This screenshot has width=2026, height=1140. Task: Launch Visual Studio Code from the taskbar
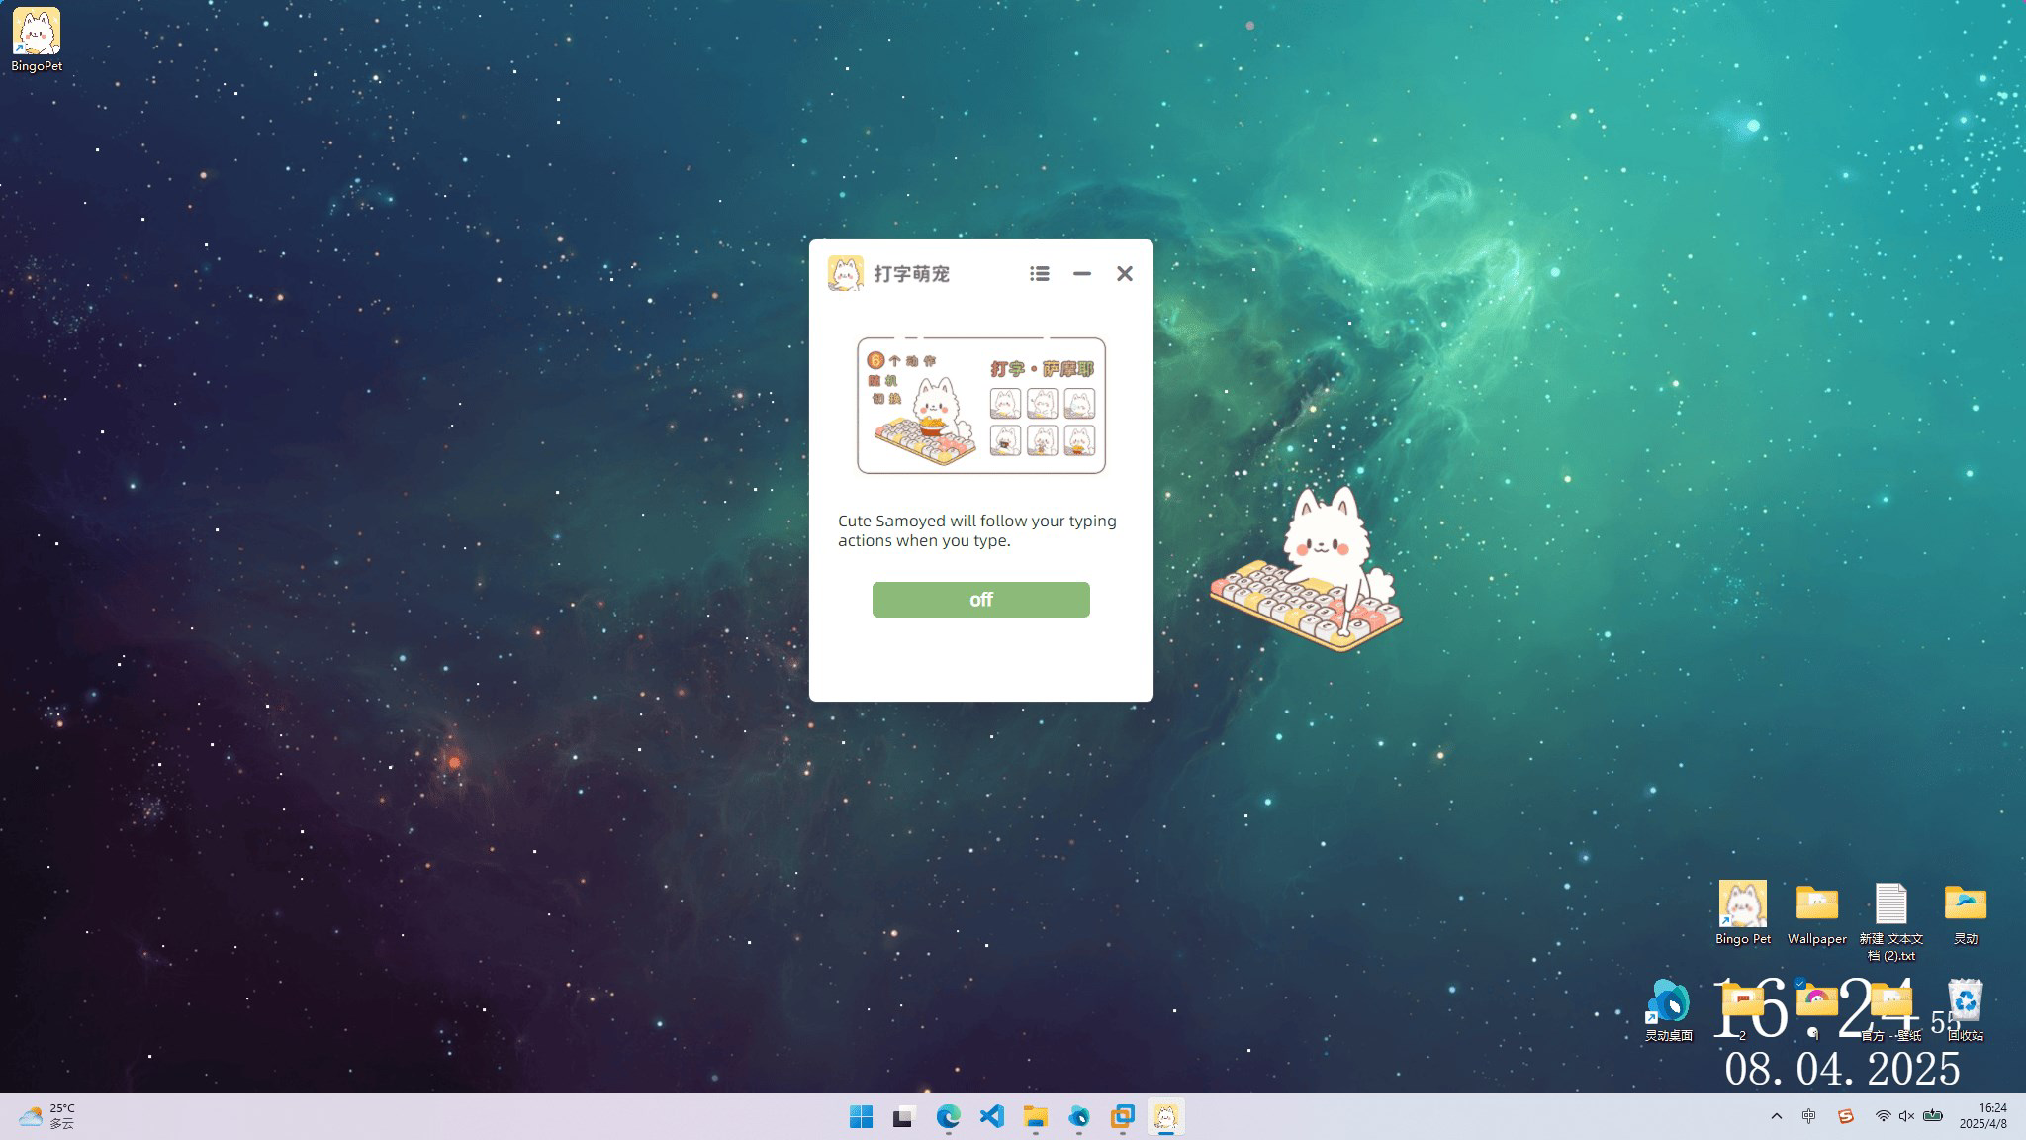991,1117
